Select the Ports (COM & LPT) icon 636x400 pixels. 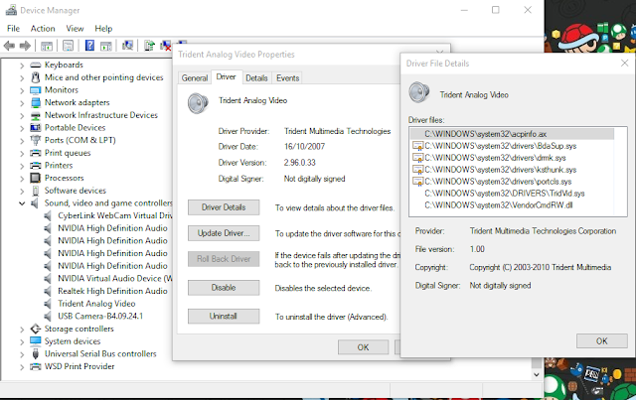pos(36,140)
